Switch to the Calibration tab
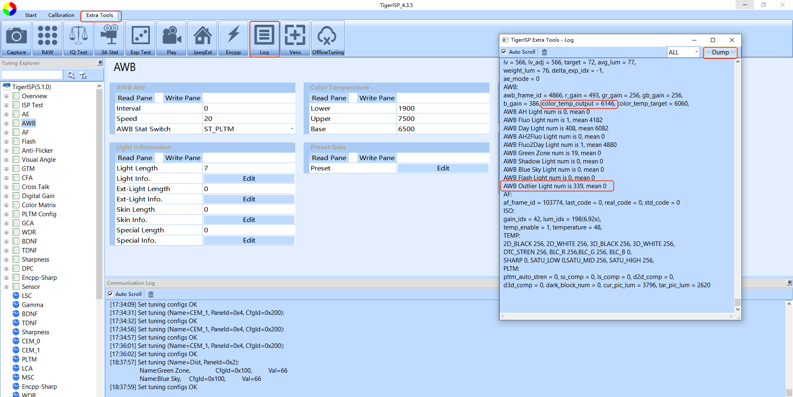 coord(61,15)
